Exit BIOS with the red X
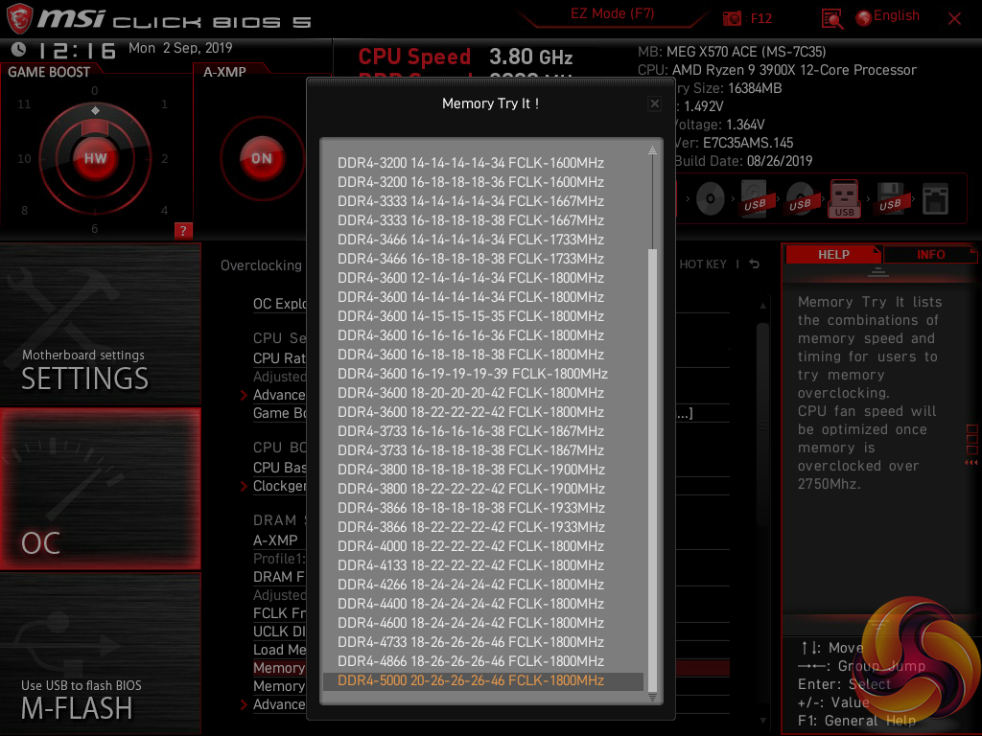 [954, 19]
